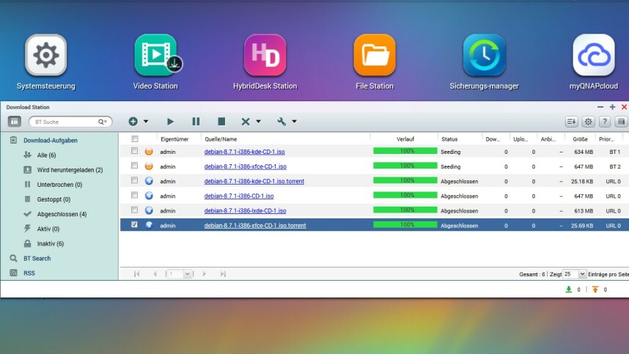Check box for debian-8.7.1-i386-kde-CD-1.iso
Screen dimensions: 629x354
[134, 151]
